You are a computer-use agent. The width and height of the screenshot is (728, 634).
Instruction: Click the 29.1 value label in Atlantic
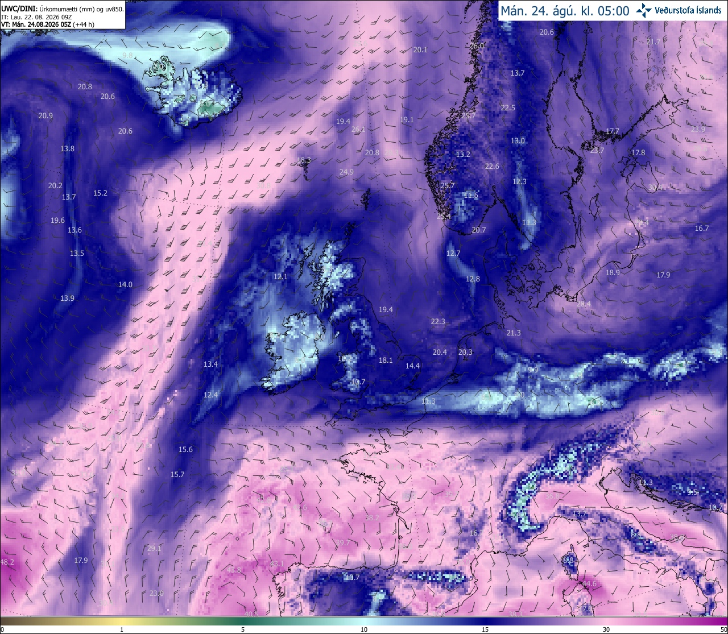tap(154, 549)
